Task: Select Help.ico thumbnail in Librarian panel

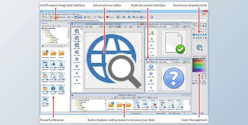Action: click(53, 89)
